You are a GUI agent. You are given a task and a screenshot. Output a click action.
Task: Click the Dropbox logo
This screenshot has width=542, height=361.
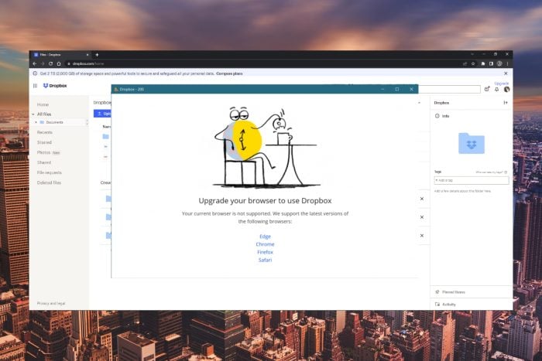tap(55, 86)
